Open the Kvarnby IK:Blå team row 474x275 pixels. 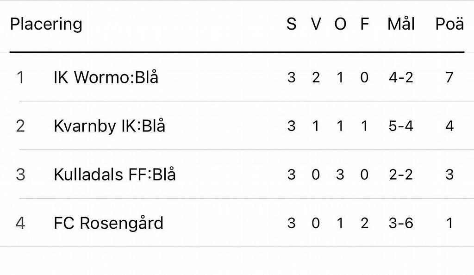(237, 126)
